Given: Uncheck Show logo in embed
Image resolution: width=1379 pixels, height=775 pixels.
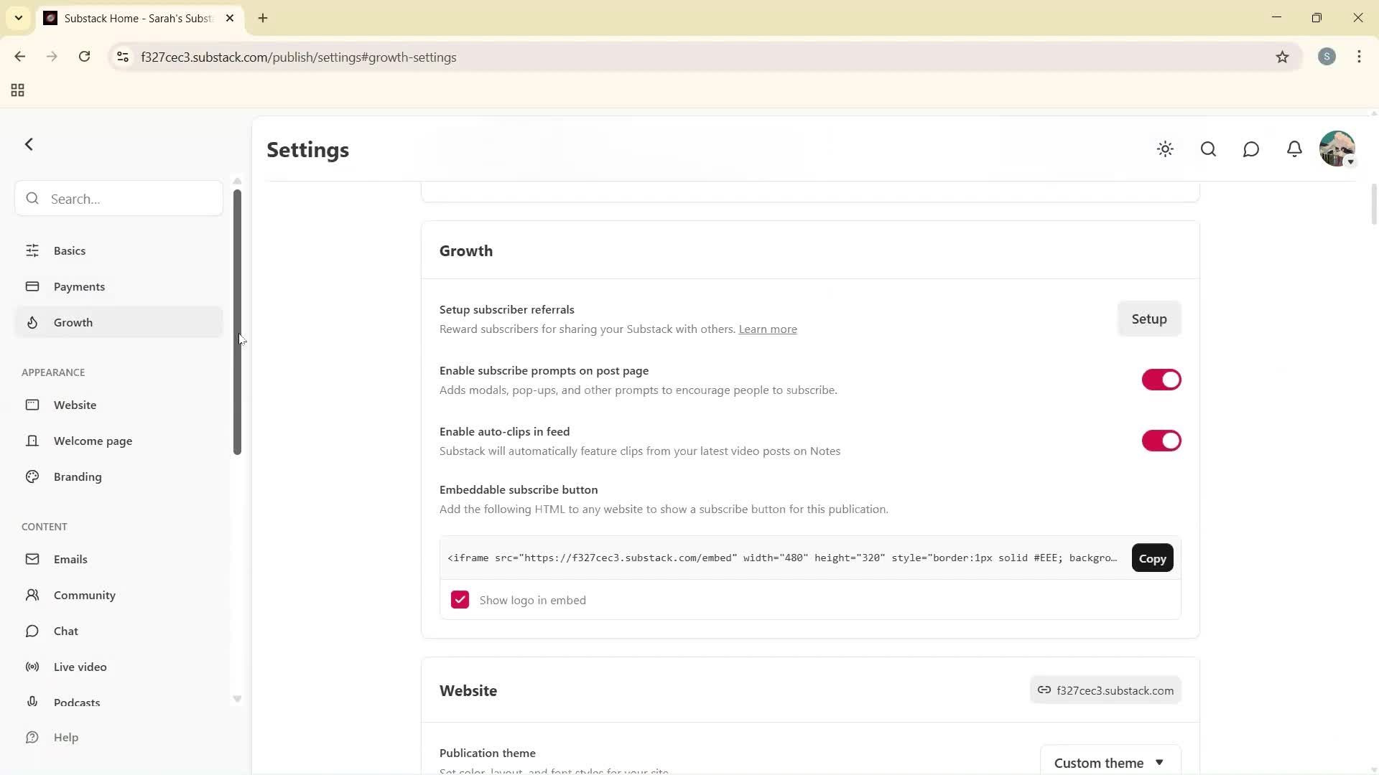Looking at the screenshot, I should coord(459,599).
